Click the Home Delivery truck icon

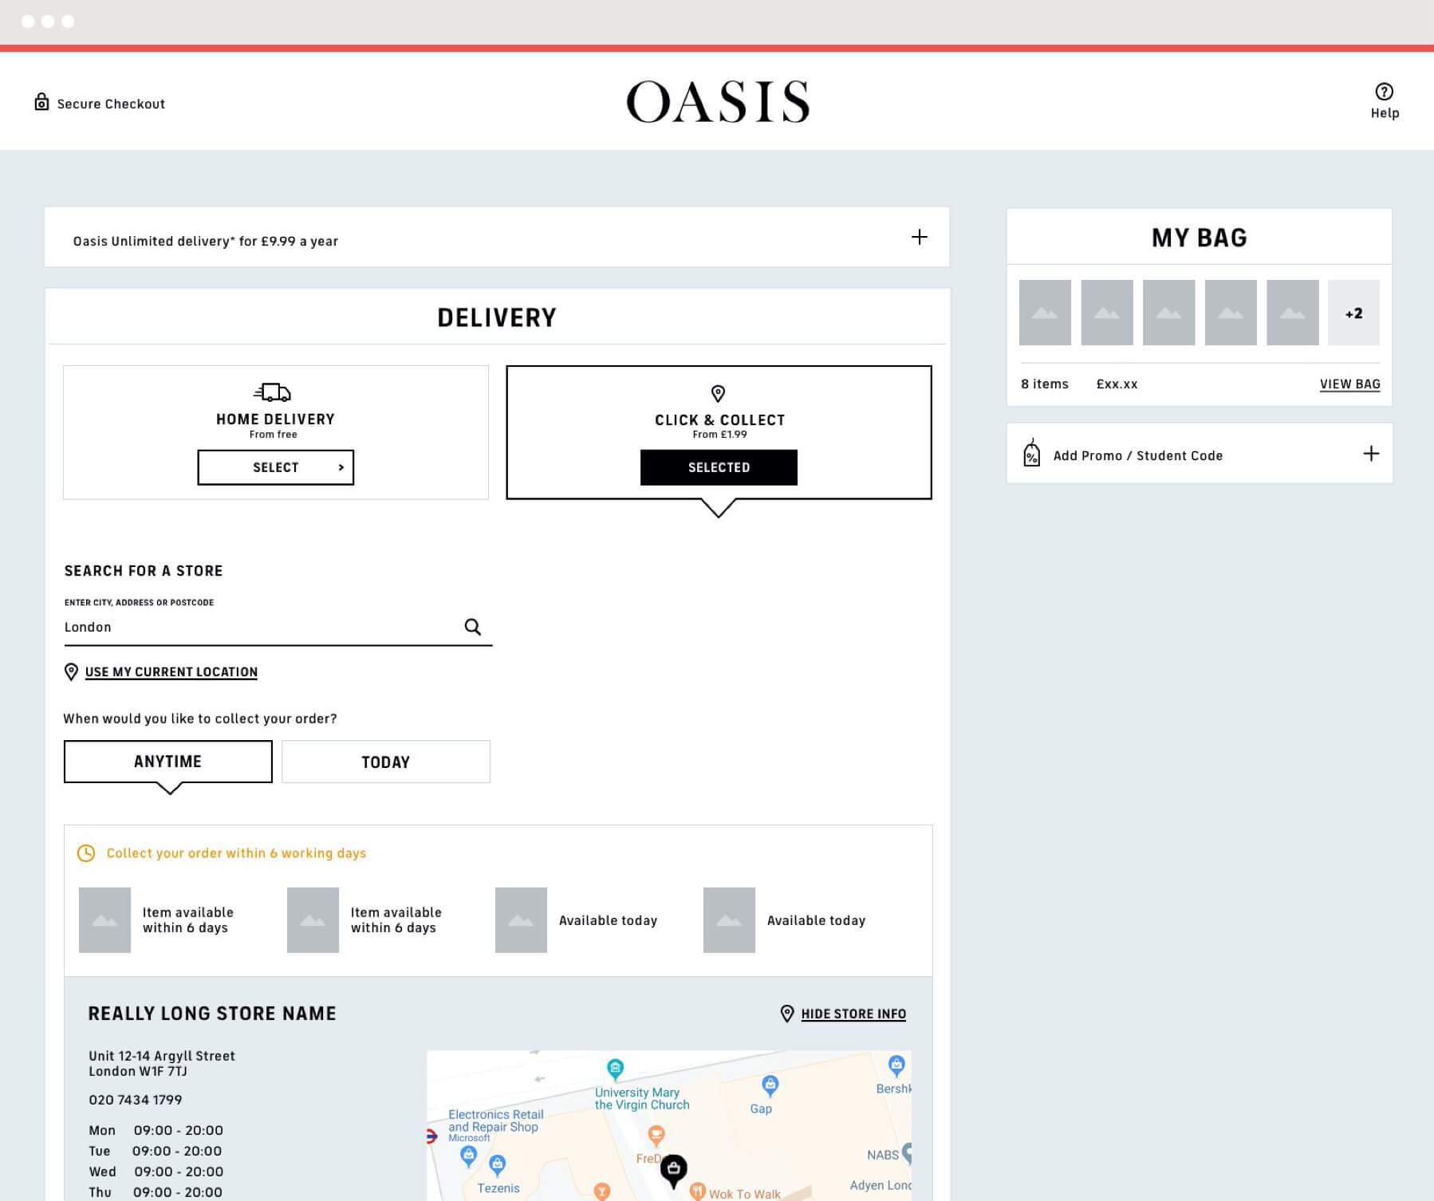click(x=273, y=392)
